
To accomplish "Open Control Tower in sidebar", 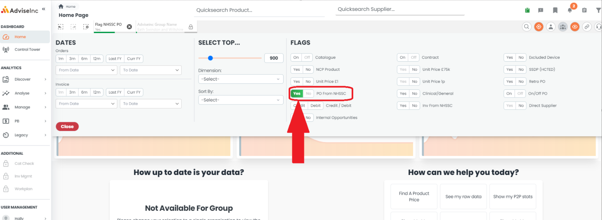I will coord(25,50).
